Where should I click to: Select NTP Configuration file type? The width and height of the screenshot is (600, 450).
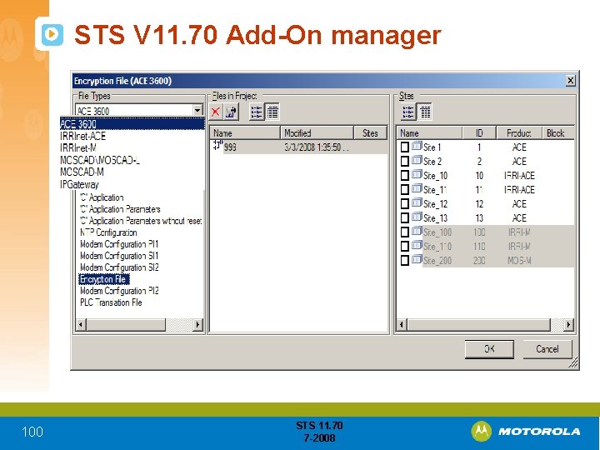point(108,232)
